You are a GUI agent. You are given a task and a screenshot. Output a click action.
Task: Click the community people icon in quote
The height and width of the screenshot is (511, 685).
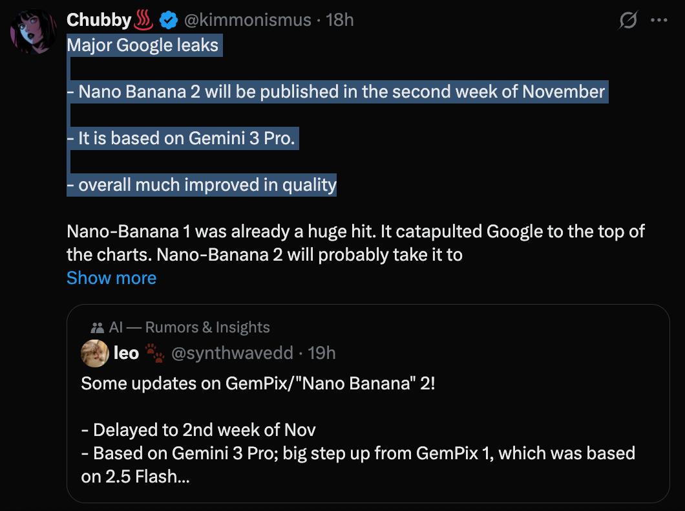click(98, 327)
